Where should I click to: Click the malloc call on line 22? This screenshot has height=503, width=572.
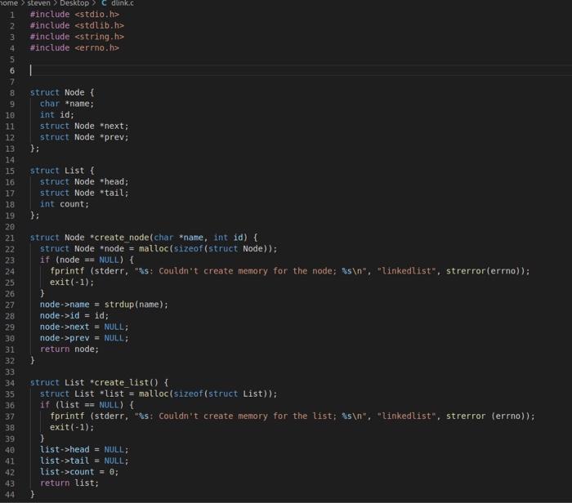click(x=208, y=248)
